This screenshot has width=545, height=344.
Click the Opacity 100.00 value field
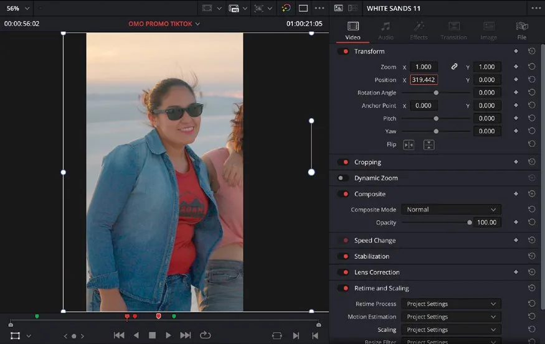click(486, 223)
